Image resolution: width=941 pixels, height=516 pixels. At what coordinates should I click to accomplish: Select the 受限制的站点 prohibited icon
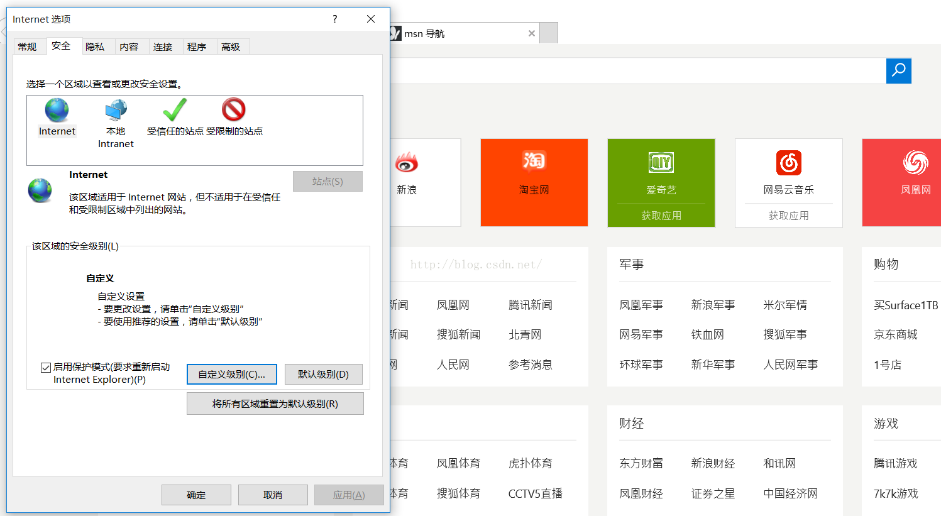tap(234, 109)
